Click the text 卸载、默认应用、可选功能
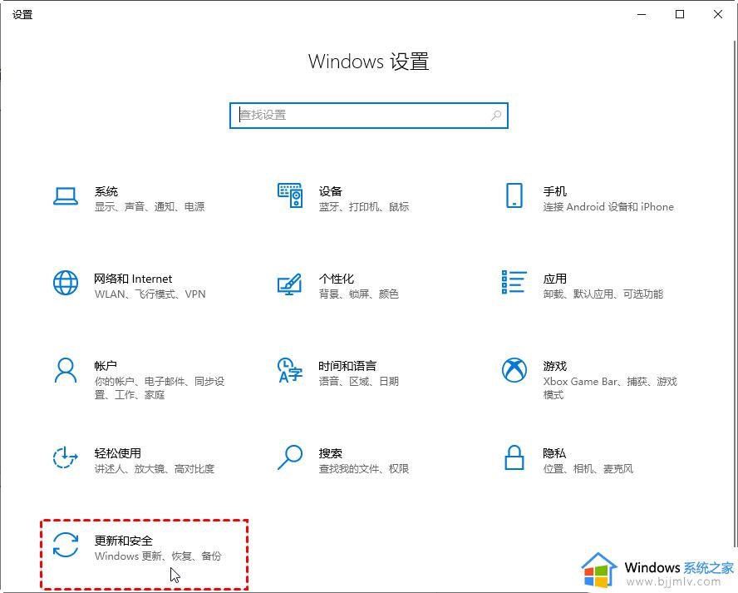The height and width of the screenshot is (593, 738). (603, 294)
